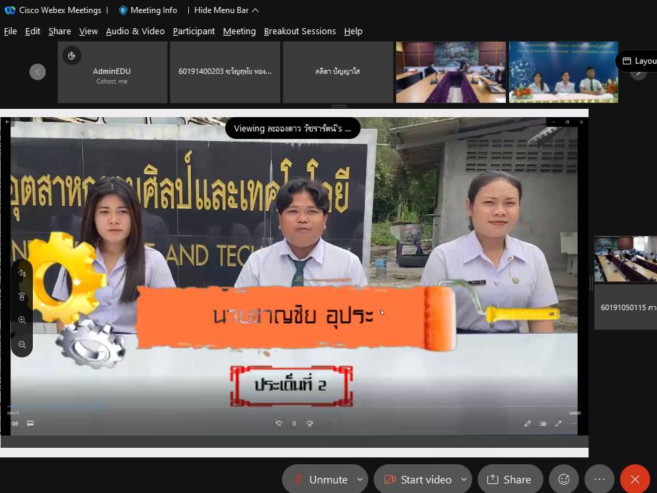This screenshot has height=493, width=657.
Task: Expand video options arrow next to Start video
Action: click(x=464, y=479)
